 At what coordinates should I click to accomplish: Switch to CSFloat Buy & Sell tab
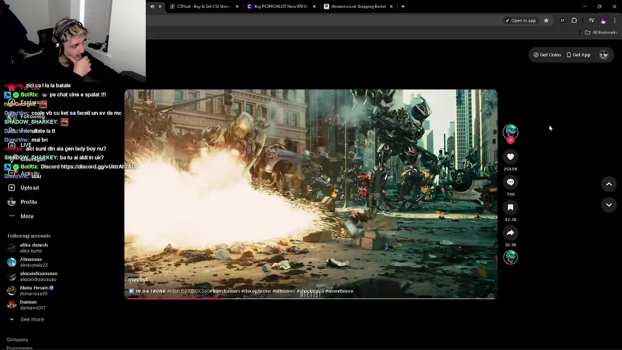203,6
